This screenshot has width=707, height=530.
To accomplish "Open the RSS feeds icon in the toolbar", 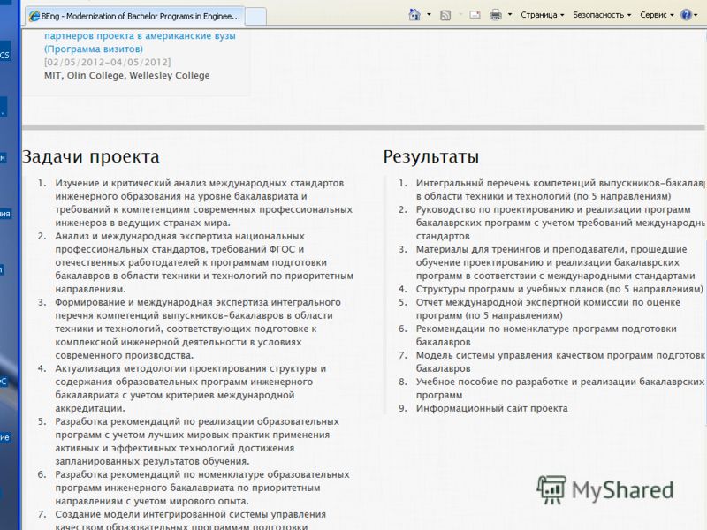I will tap(445, 15).
